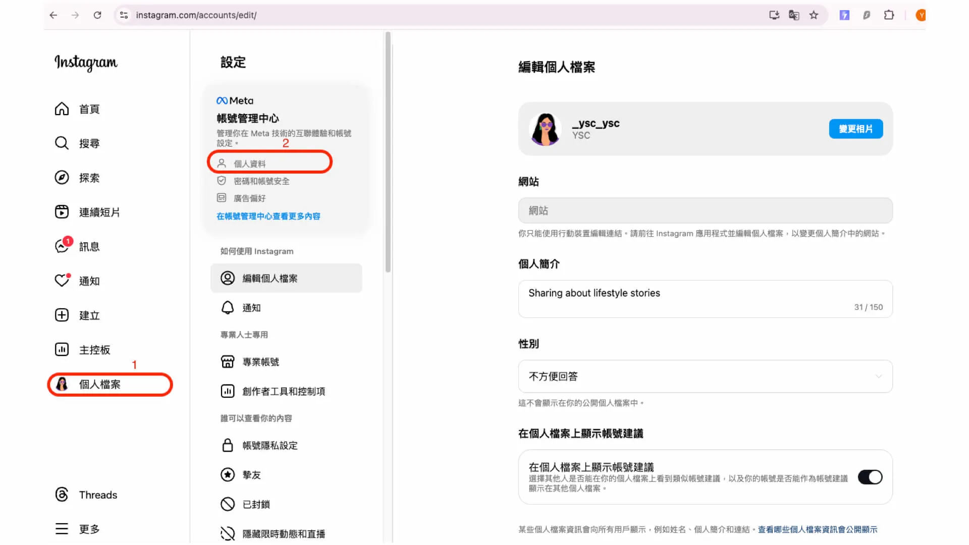Click the 個人簡介 bio text box
969x545 pixels.
[x=706, y=299]
